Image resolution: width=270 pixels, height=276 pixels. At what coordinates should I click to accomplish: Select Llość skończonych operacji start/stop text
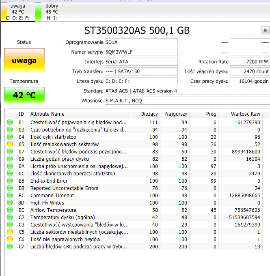click(x=73, y=174)
